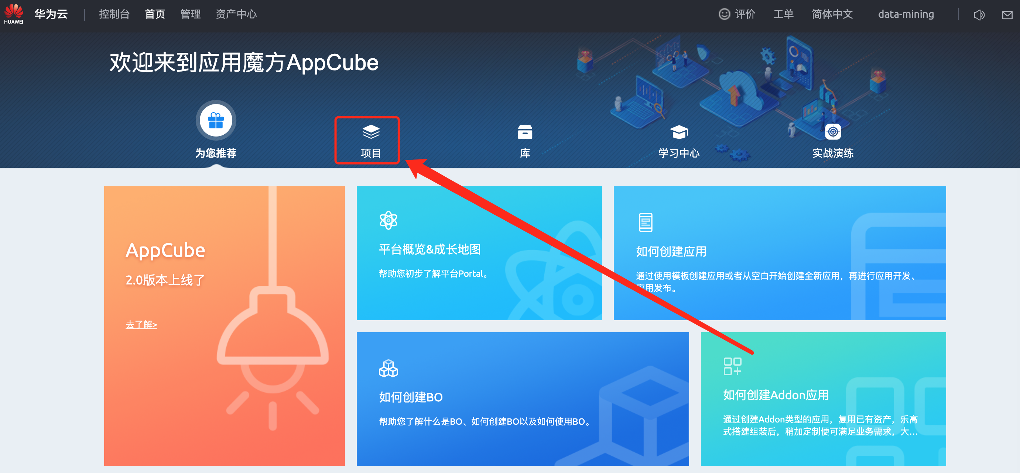This screenshot has height=473, width=1020.
Task: Open 资产中心 in the navigation bar
Action: coord(236,14)
